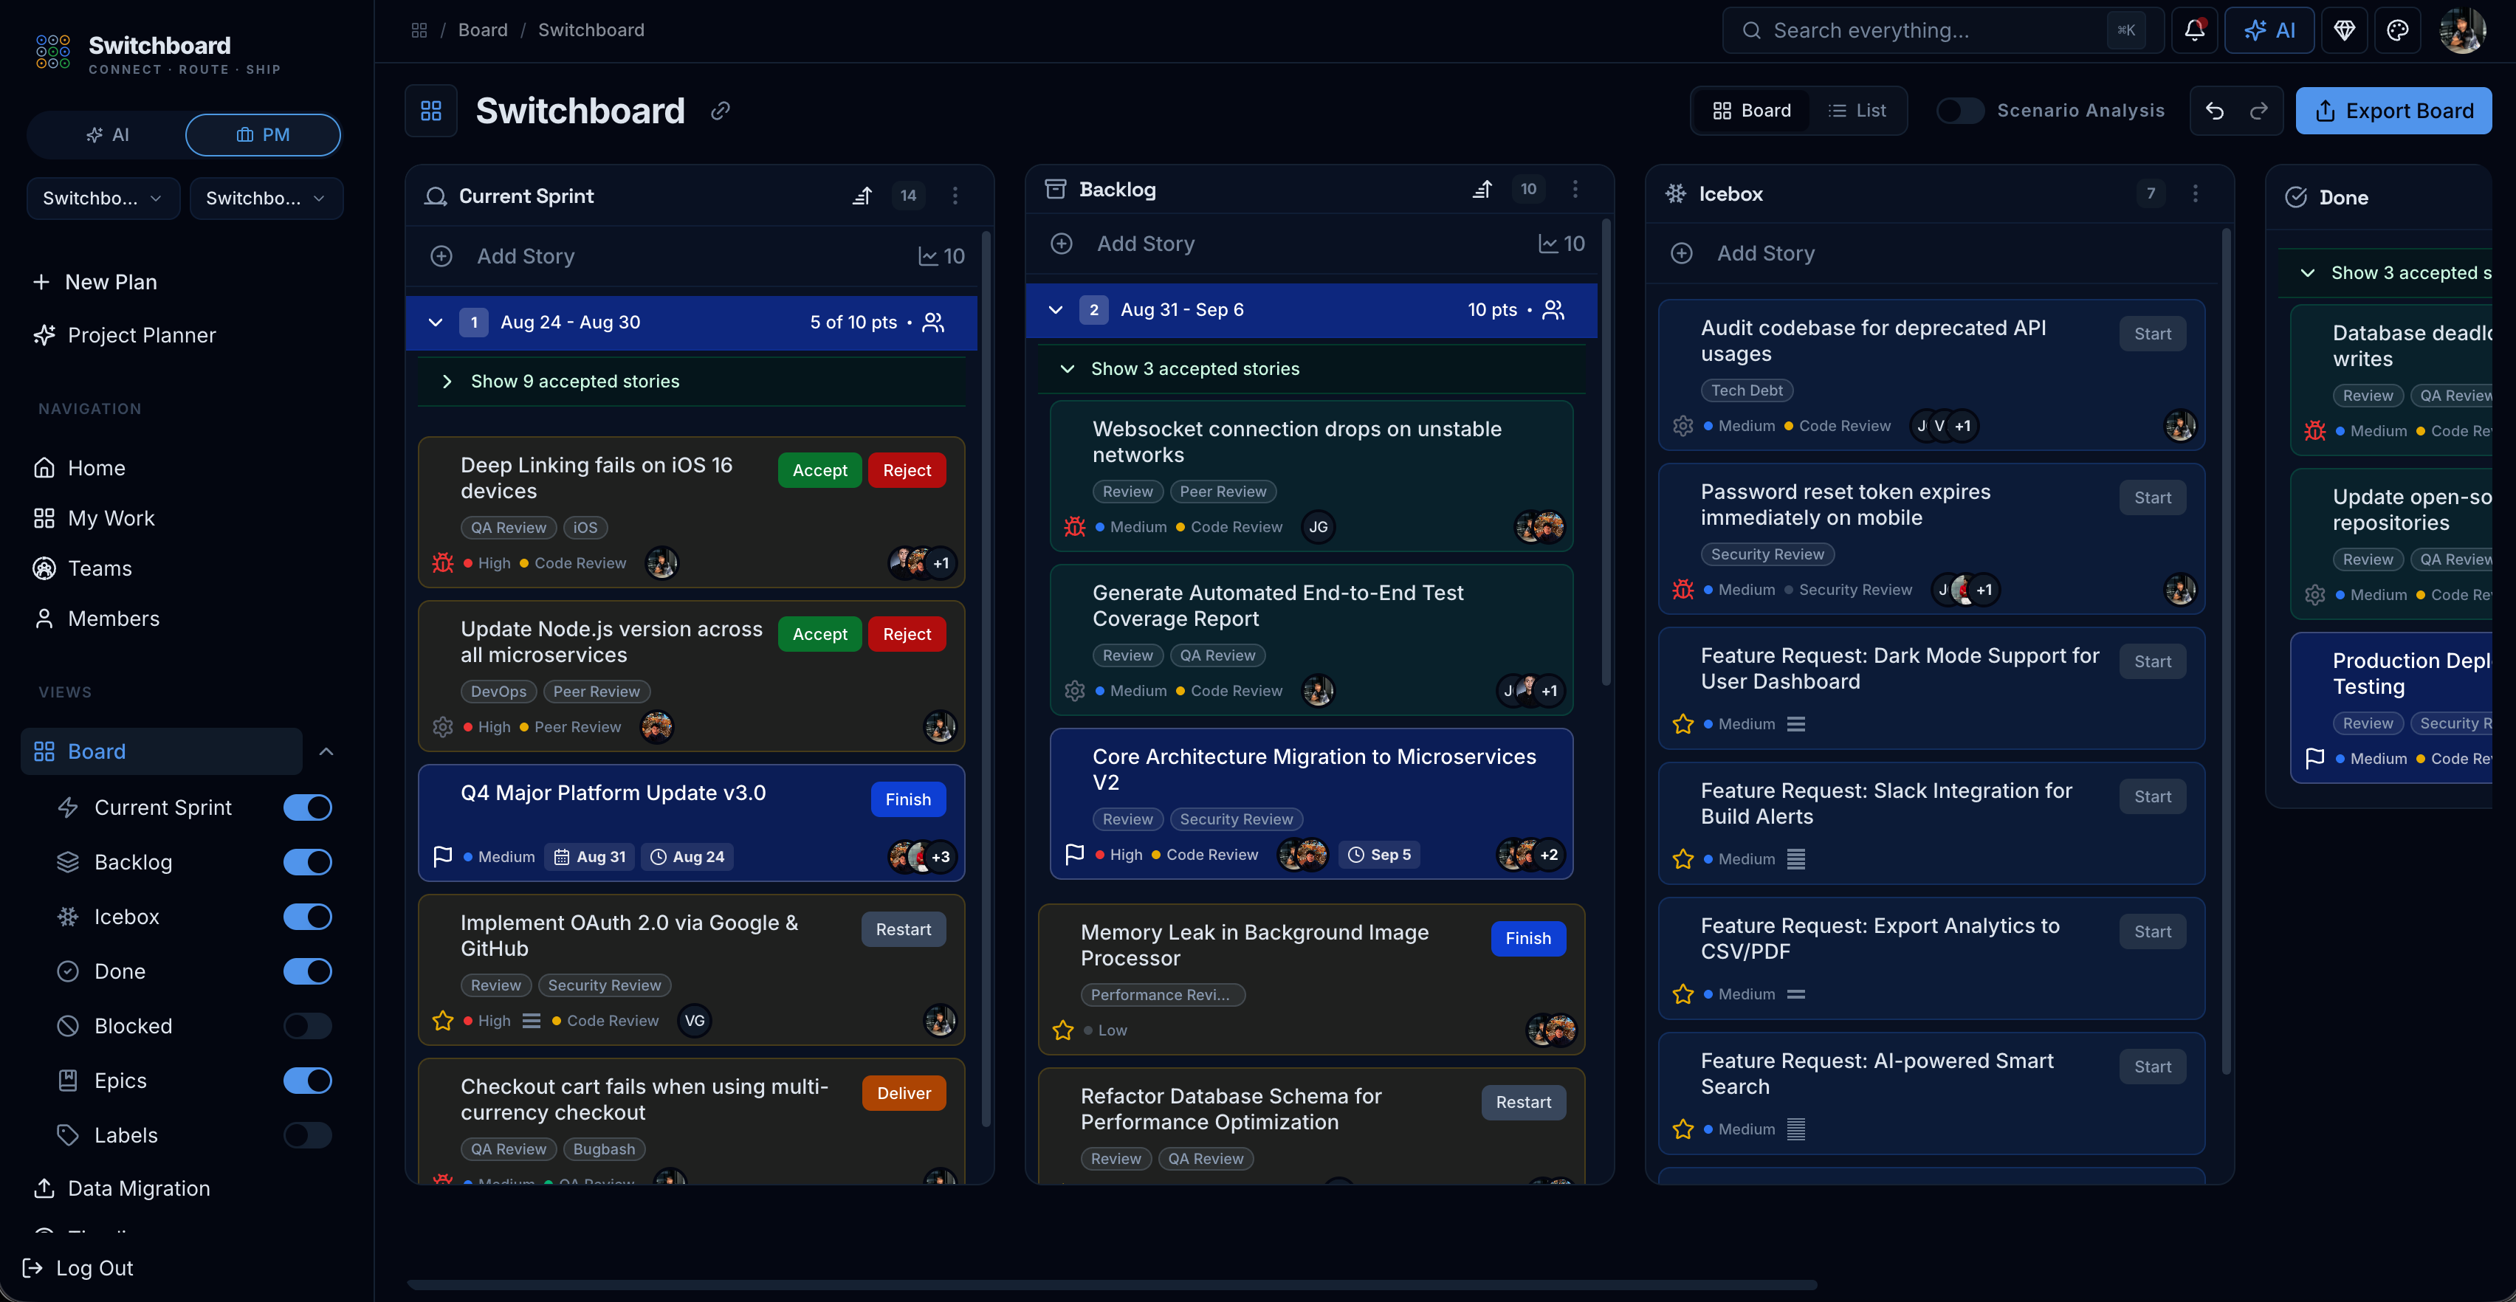2516x1302 pixels.
Task: Accept the Deep Linking iOS 16 story
Action: tap(819, 470)
